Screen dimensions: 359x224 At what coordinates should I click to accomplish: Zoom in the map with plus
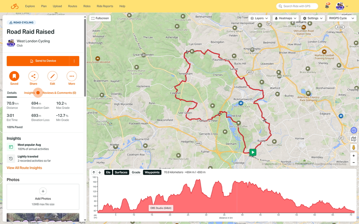pos(354,156)
